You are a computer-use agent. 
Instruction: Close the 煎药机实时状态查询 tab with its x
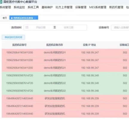point(35,18)
